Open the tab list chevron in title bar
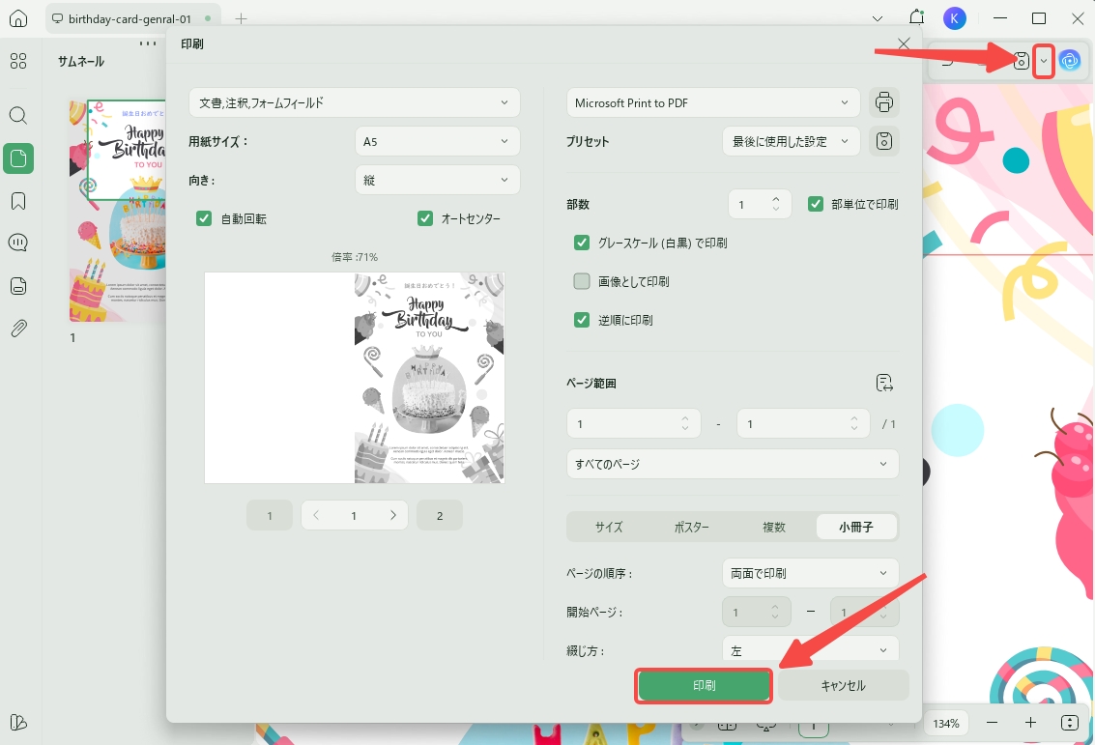 point(878,19)
